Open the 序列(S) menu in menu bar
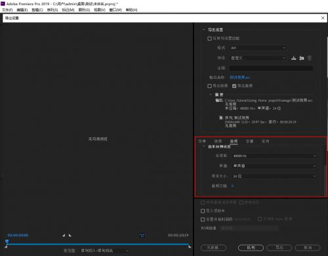The image size is (328, 256). tap(52, 10)
